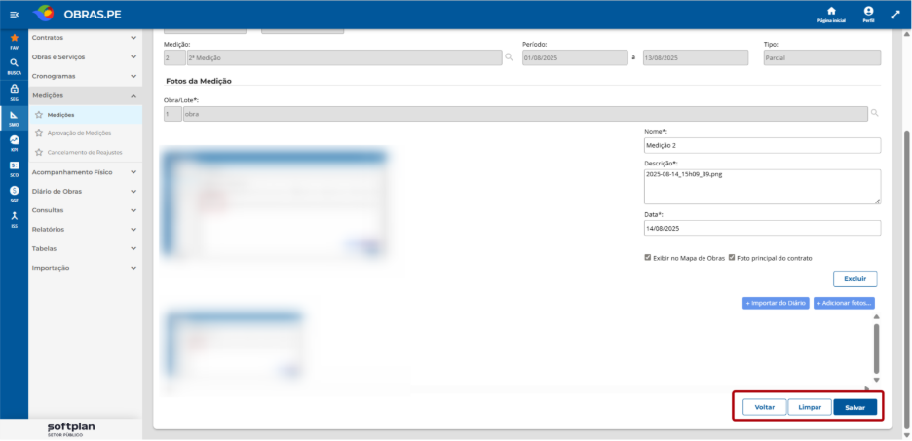Click the Nome input field
Image resolution: width=912 pixels, height=441 pixels.
pyautogui.click(x=763, y=145)
